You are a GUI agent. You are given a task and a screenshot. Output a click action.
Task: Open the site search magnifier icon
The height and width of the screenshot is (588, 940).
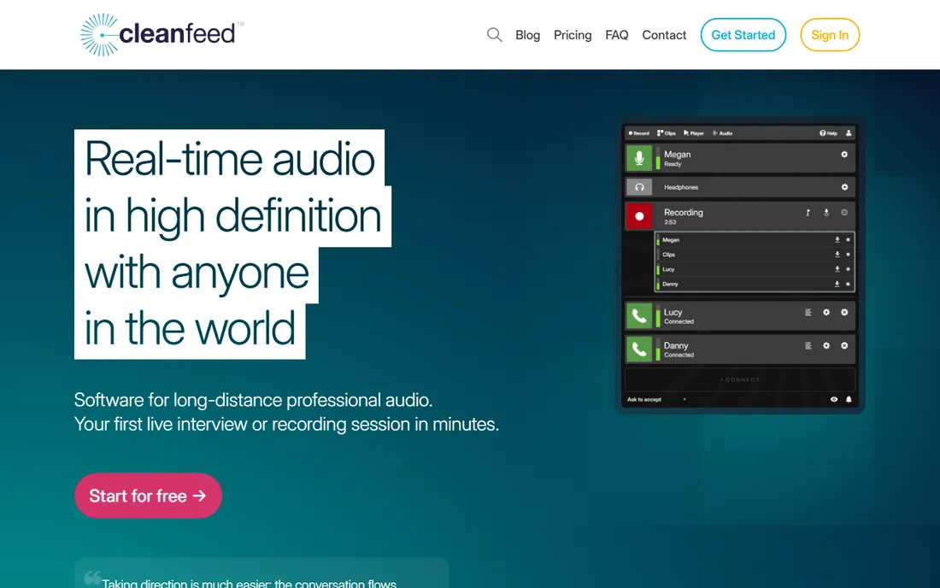tap(494, 35)
